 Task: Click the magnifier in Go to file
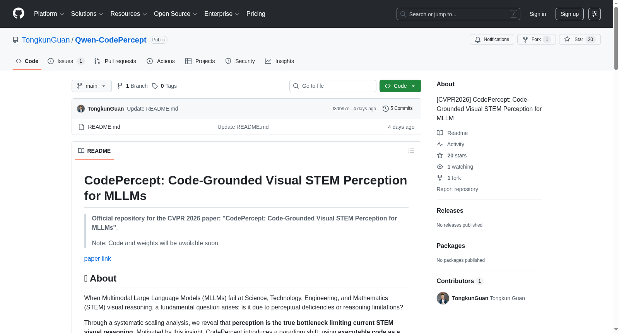click(x=296, y=86)
